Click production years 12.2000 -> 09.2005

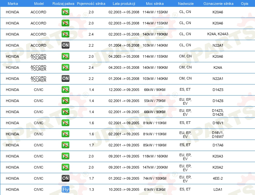(x=124, y=90)
